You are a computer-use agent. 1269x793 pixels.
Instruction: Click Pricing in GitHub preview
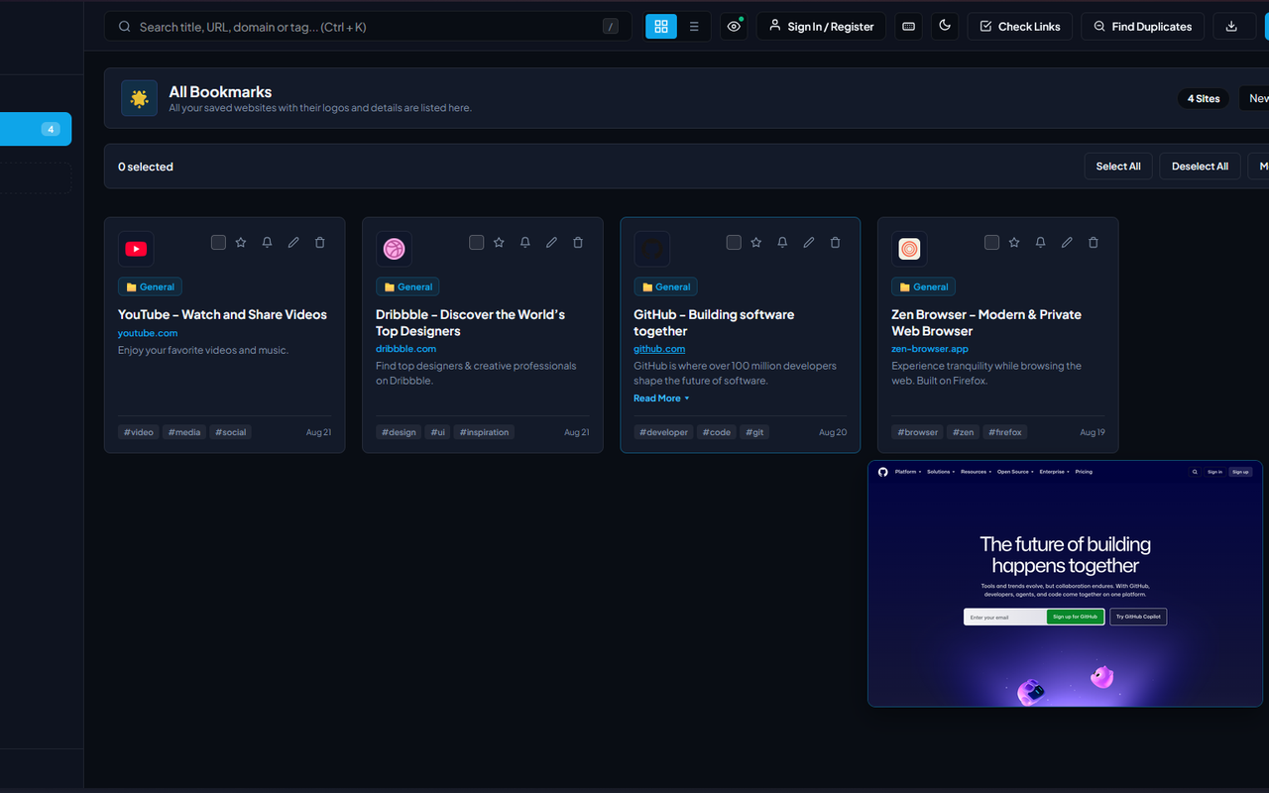pos(1084,472)
